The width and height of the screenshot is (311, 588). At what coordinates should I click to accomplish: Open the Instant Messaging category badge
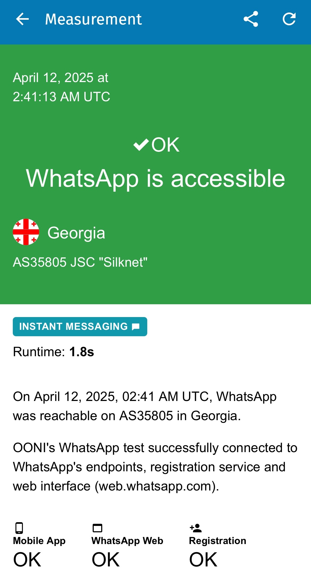[80, 327]
